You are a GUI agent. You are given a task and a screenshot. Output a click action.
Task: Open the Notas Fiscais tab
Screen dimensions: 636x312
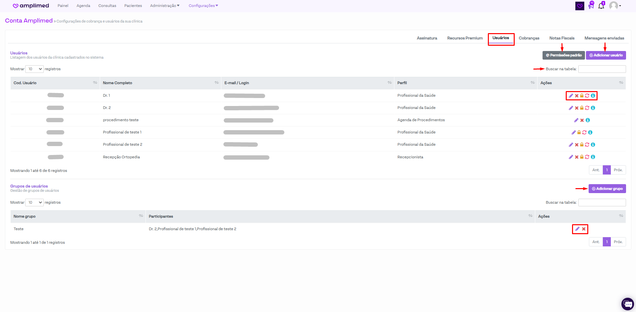pos(562,38)
